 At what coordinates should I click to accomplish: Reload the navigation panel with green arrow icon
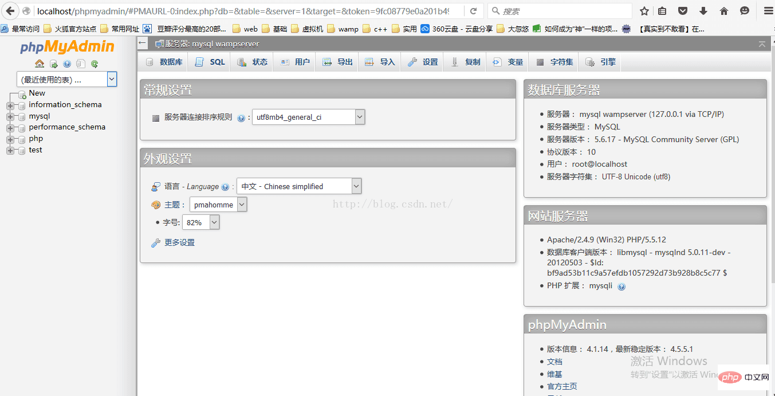coord(95,64)
